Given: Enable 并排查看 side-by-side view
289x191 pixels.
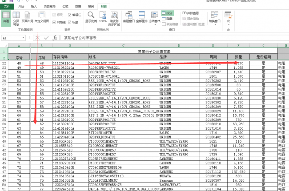Looking at the screenshot, I should 191,13.
